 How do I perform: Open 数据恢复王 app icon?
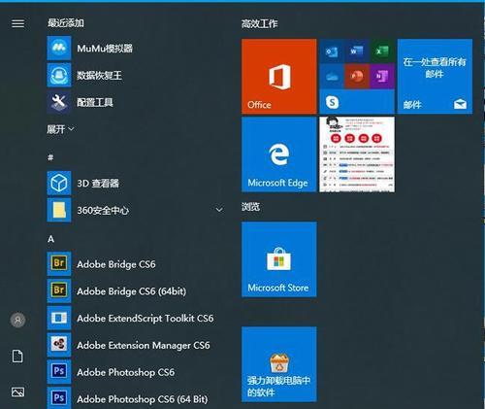(x=59, y=75)
